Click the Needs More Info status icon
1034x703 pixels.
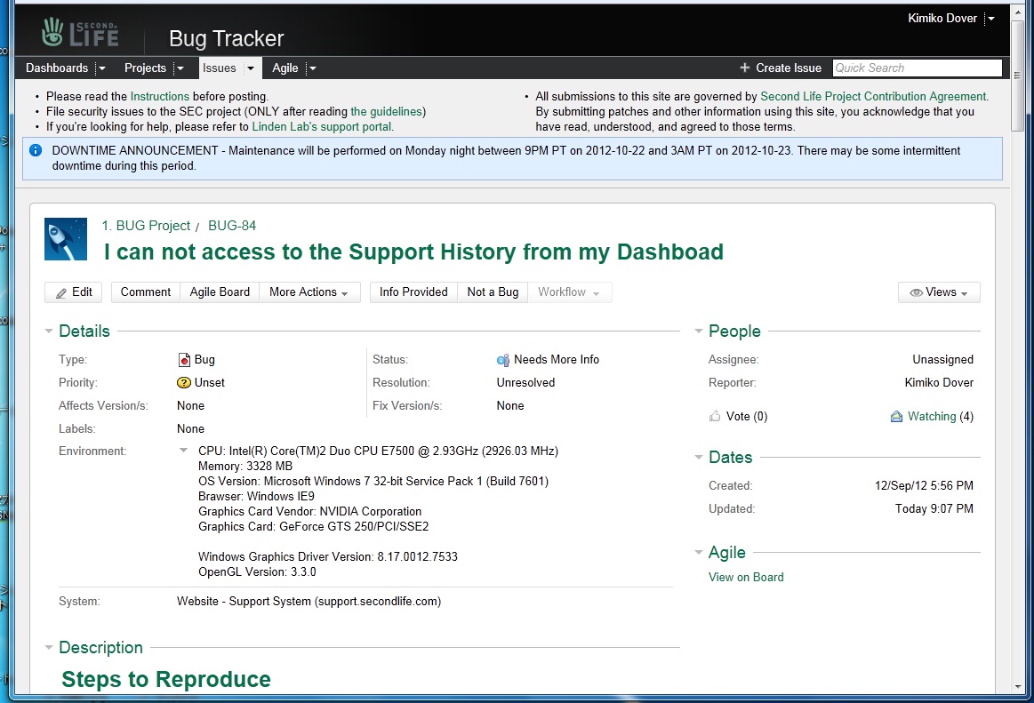[502, 360]
